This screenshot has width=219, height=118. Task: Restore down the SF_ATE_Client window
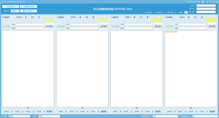[x=213, y=2]
